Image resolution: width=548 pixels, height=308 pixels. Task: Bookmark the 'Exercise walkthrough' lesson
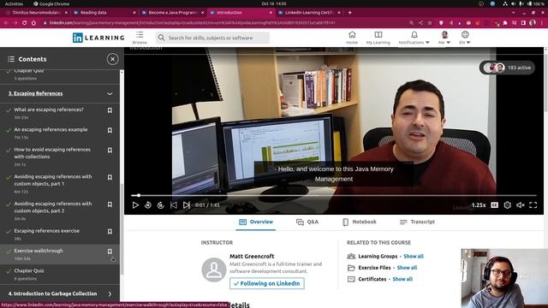pos(110,252)
